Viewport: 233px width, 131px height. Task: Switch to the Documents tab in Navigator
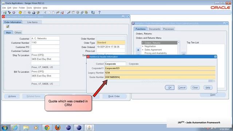[x=154, y=29]
